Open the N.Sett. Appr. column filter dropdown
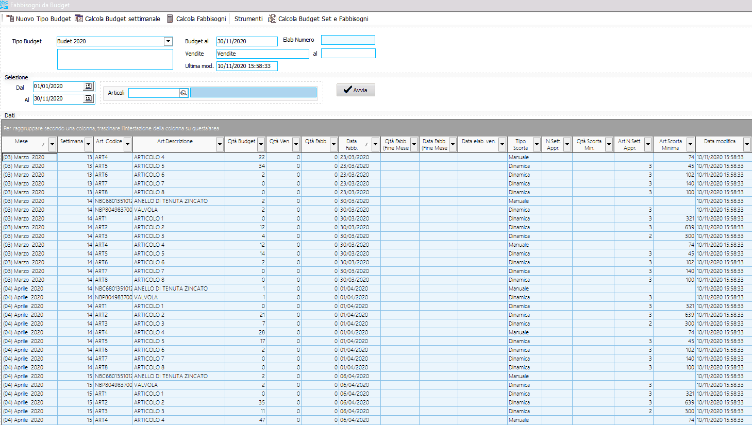 567,144
